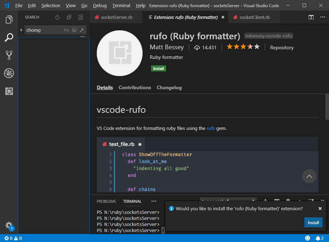Click the mbessey.vscode-rufo identifier badge
This screenshot has width=329, height=242.
click(x=268, y=36)
